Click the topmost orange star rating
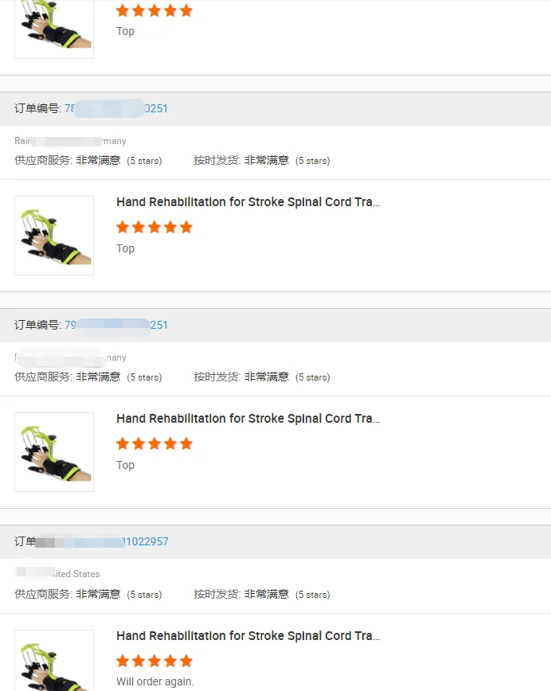This screenshot has width=551, height=691. coord(154,10)
